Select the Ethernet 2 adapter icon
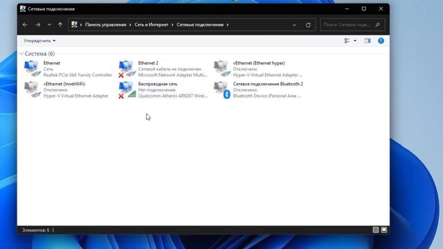This screenshot has width=443, height=249. point(127,68)
